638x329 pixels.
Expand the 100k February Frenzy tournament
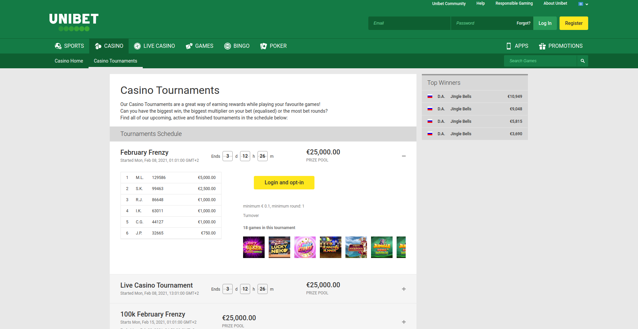tap(404, 322)
